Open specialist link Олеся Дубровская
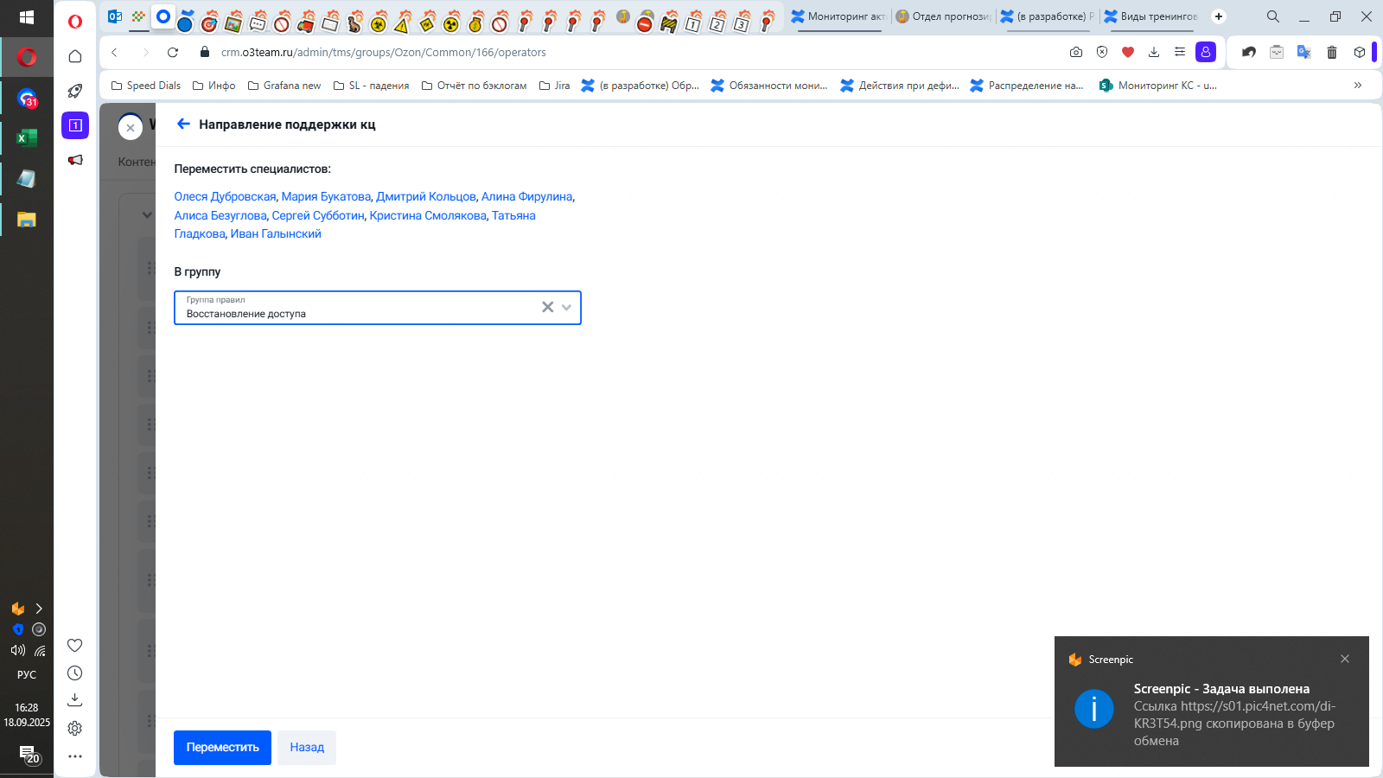This screenshot has width=1383, height=778. 225,197
